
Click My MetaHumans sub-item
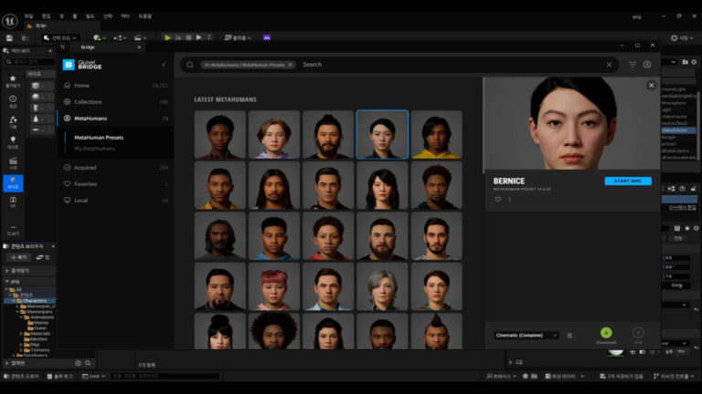pyautogui.click(x=95, y=148)
